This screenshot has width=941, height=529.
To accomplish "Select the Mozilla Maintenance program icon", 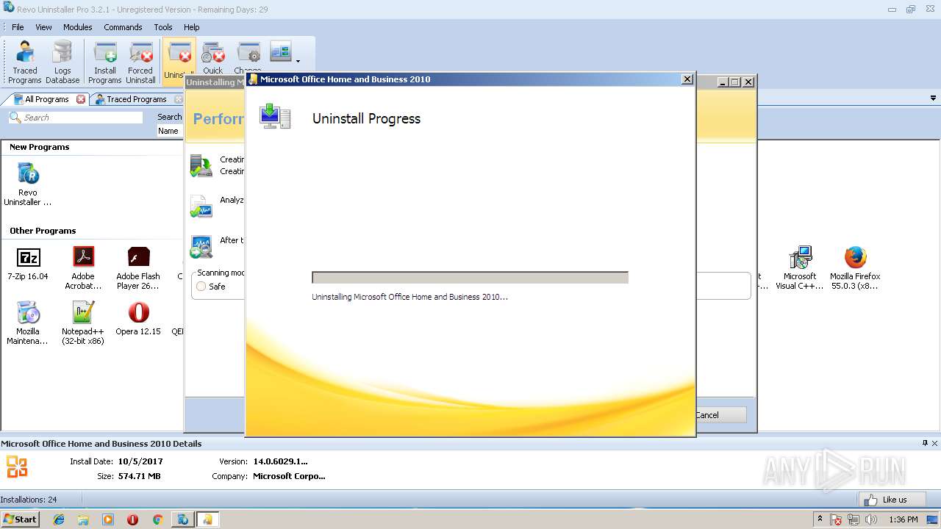I will [x=28, y=323].
